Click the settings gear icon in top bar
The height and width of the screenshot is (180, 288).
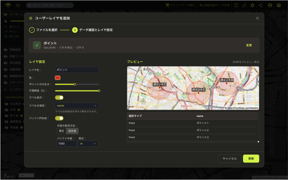click(x=252, y=5)
